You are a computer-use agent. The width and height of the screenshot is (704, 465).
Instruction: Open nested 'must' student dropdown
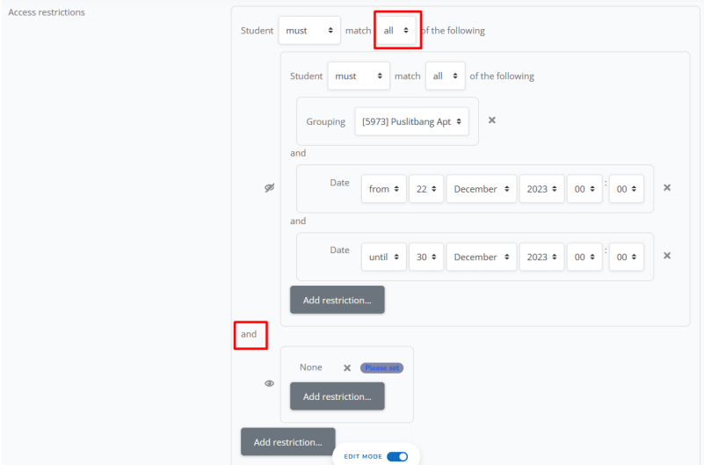(358, 76)
